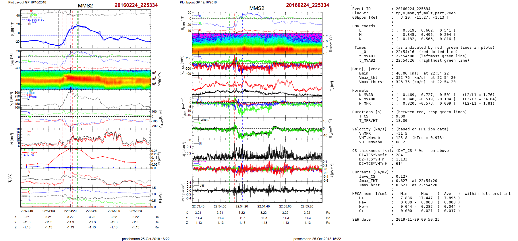Screen dimensions: 518x241
Task: Select the D2=TCS*VHTn thickness value 1,133
Action: (x=401, y=159)
